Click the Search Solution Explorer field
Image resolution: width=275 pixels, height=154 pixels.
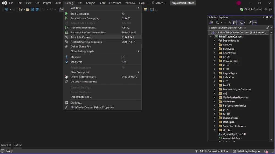click(238, 28)
